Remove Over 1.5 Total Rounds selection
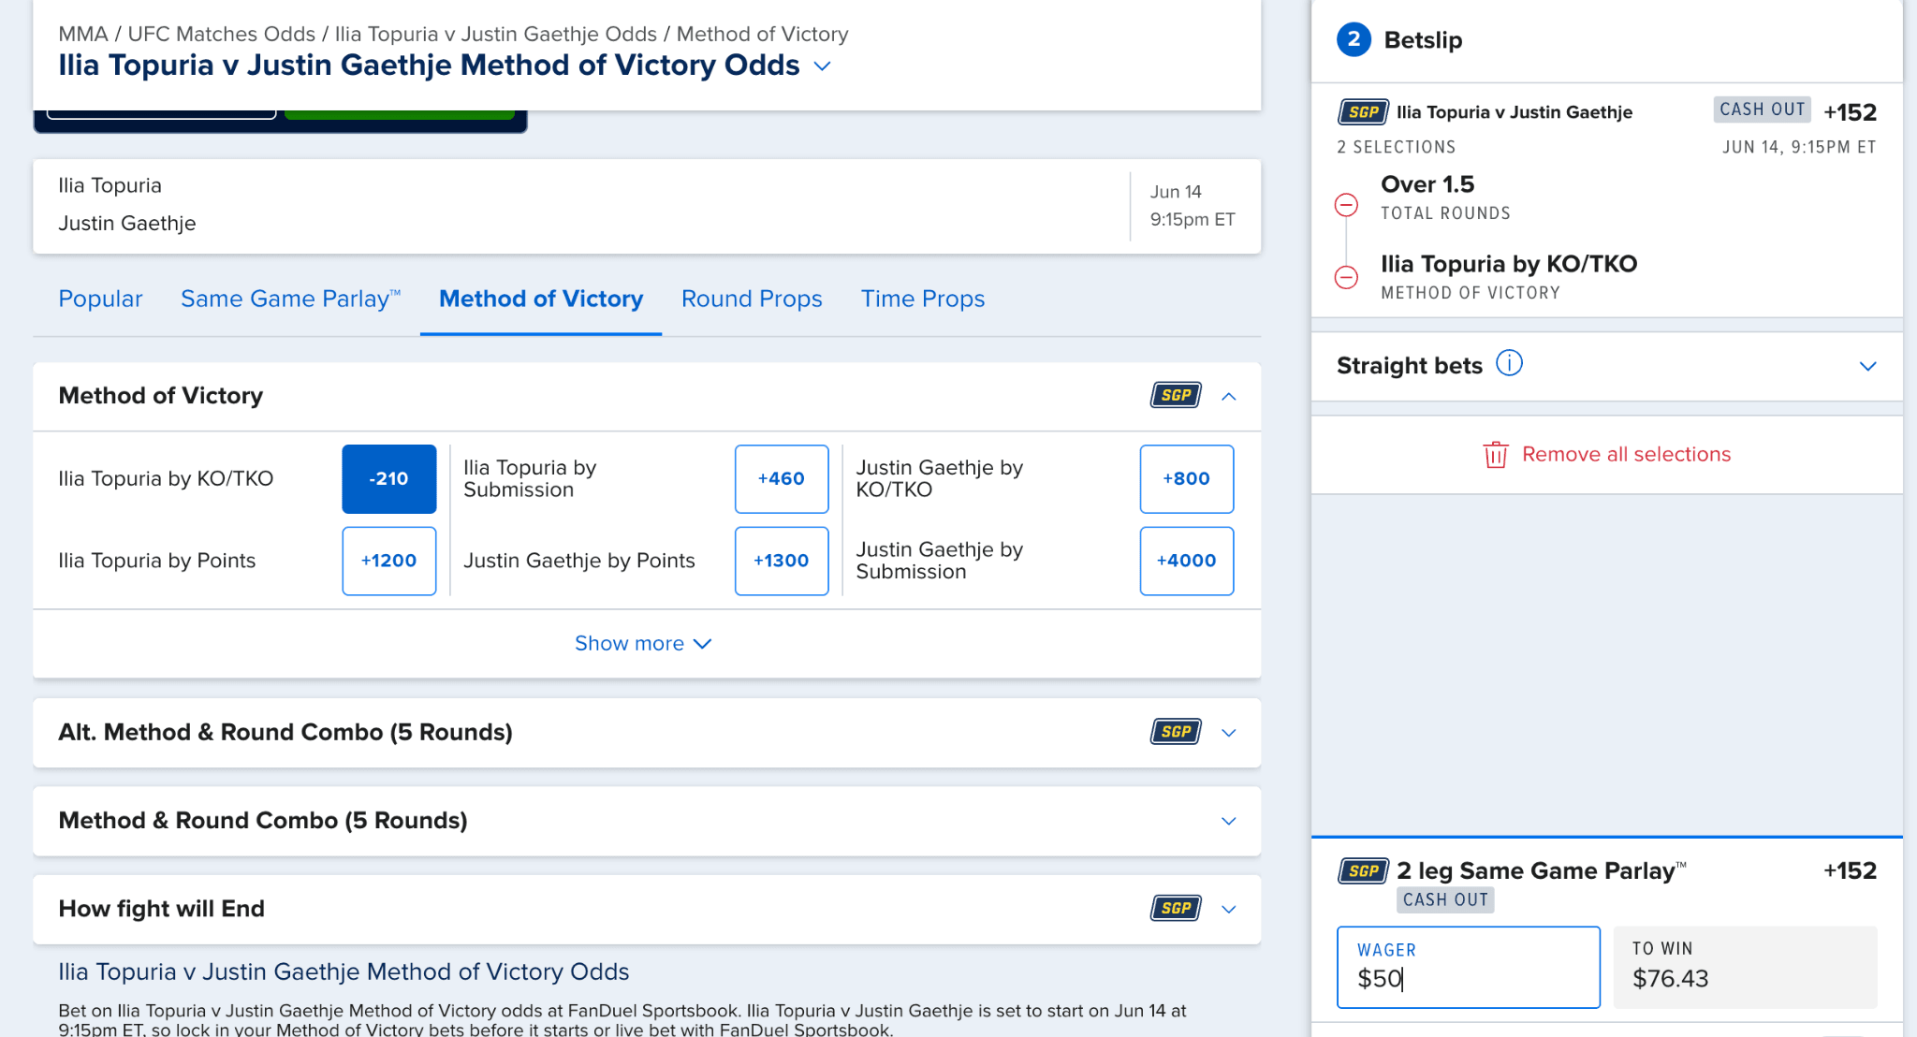 coord(1346,205)
